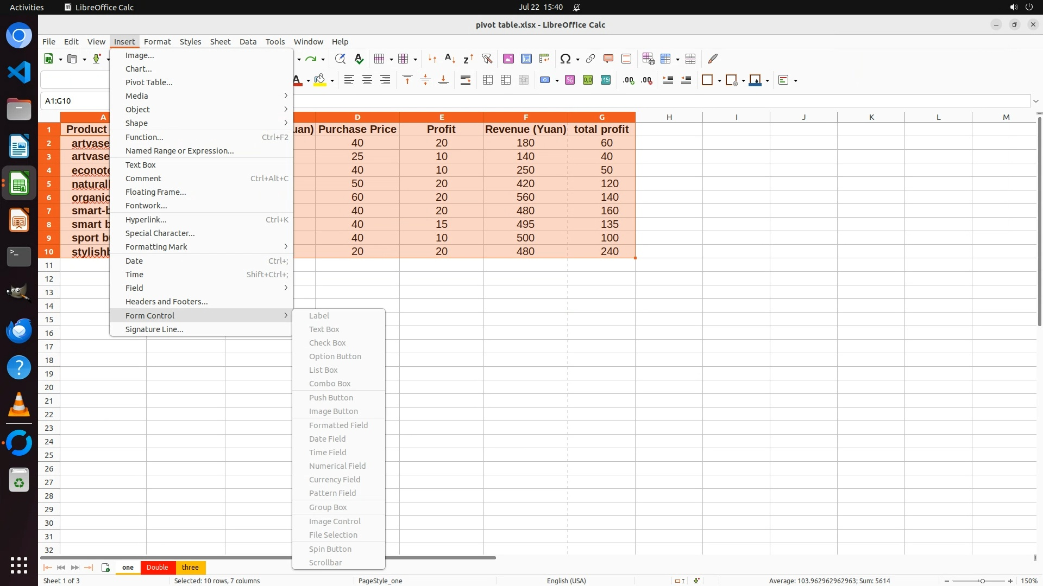The image size is (1043, 586).
Task: Toggle Center Horizontally alignment
Action: tap(367, 80)
